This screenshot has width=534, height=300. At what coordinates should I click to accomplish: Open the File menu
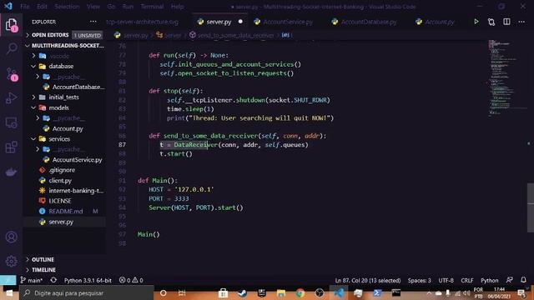25,7
